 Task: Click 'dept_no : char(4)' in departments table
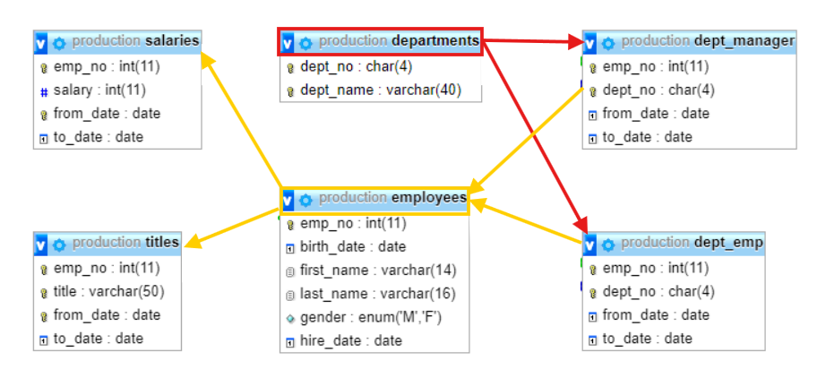click(356, 67)
